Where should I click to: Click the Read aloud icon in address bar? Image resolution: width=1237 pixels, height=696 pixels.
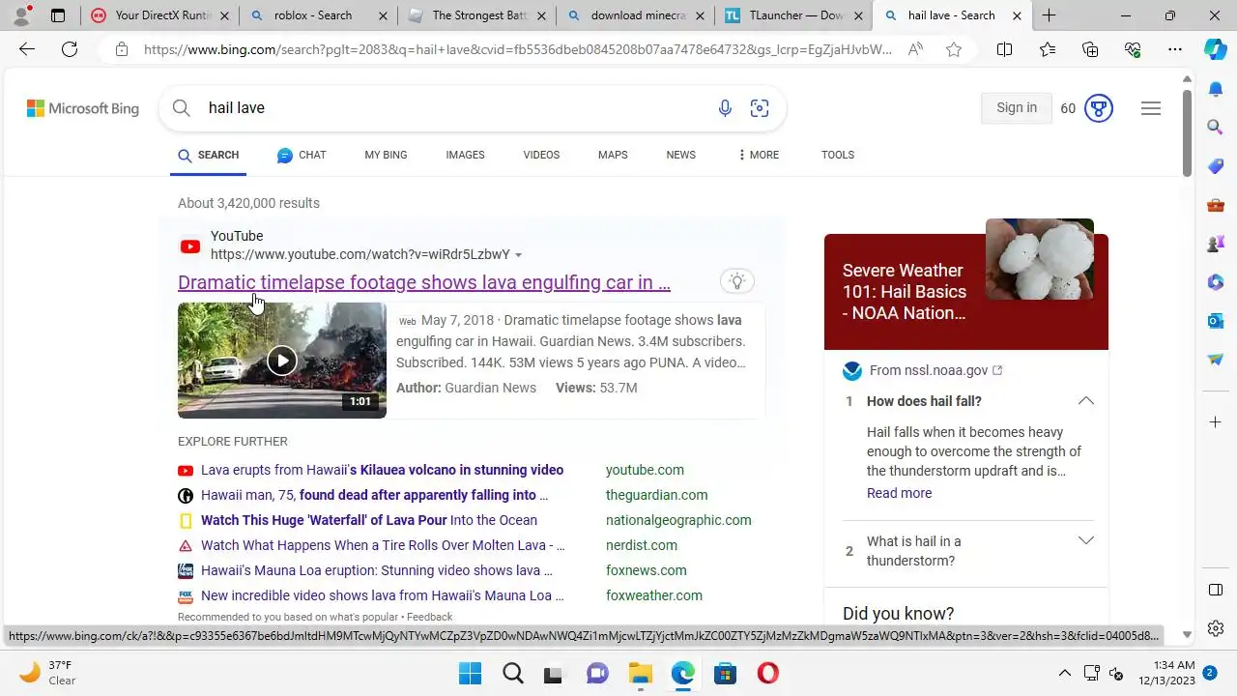(915, 49)
